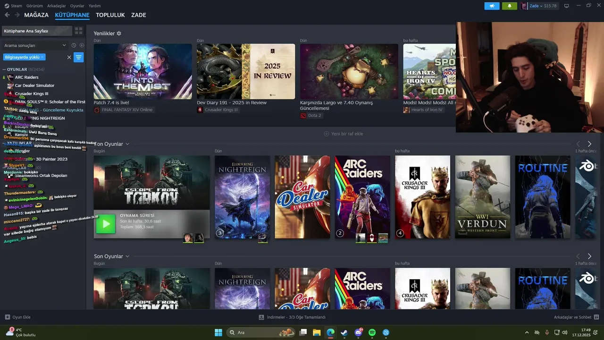This screenshot has height=340, width=604.
Task: Open File Explorer from the taskbar
Action: [x=317, y=332]
